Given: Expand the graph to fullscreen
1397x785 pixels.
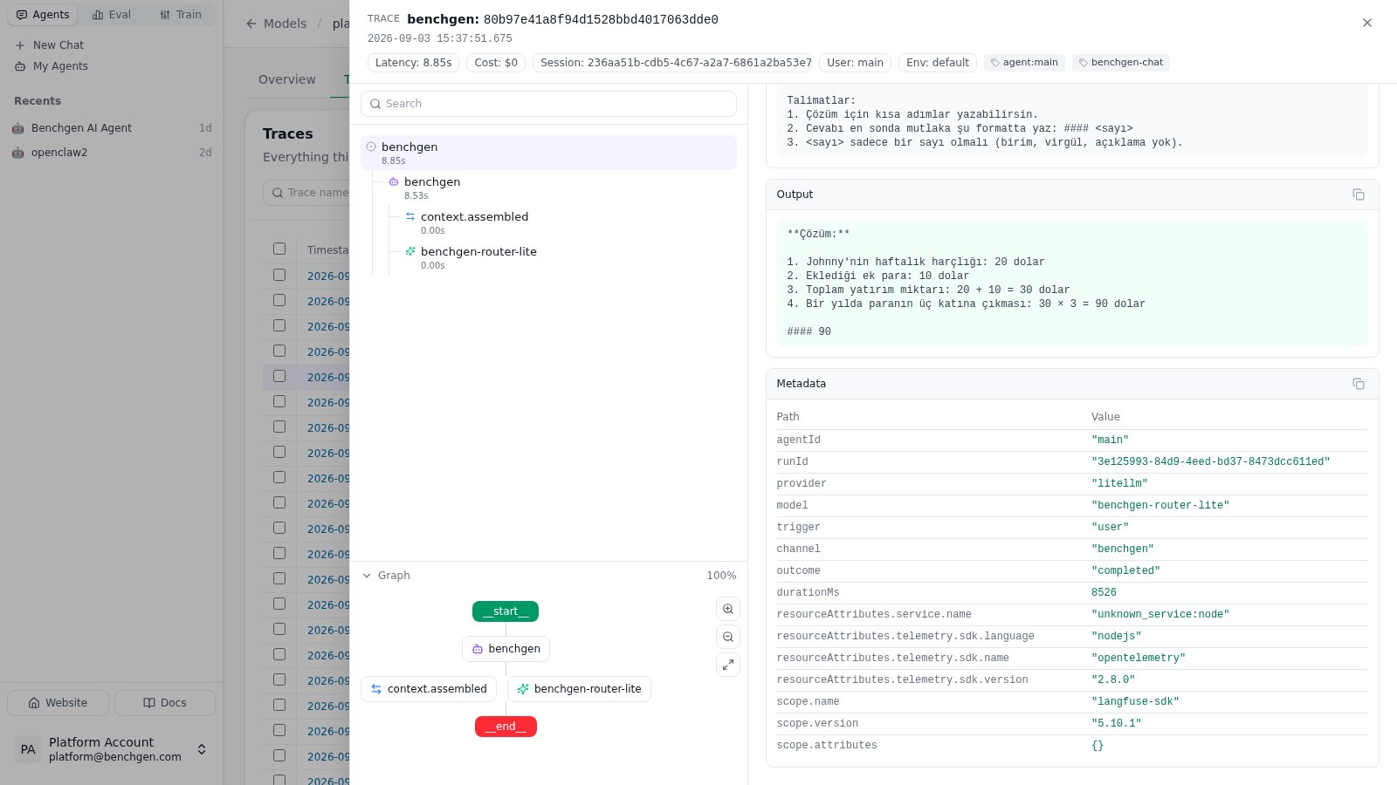Looking at the screenshot, I should [x=728, y=665].
